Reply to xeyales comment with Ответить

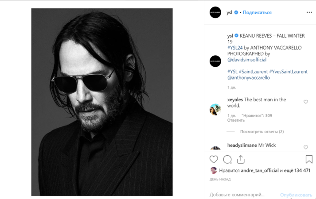point(236,120)
